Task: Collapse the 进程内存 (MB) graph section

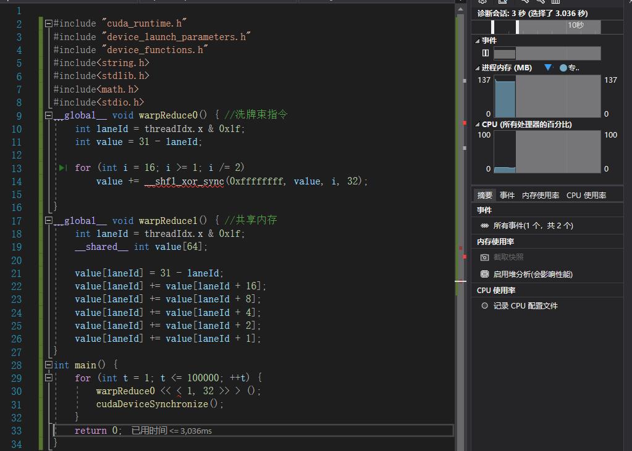Action: pyautogui.click(x=477, y=68)
